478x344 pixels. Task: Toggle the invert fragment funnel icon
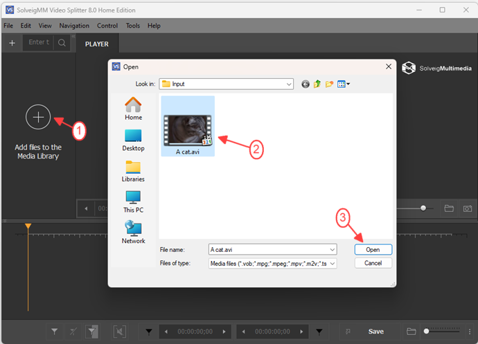click(x=91, y=332)
